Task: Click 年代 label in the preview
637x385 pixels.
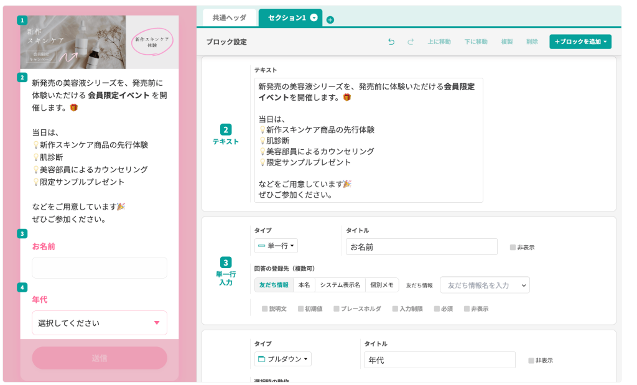Action: click(40, 300)
